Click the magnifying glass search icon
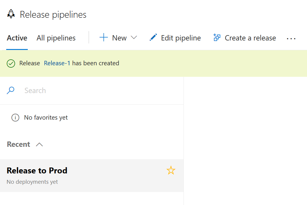 [x=11, y=90]
